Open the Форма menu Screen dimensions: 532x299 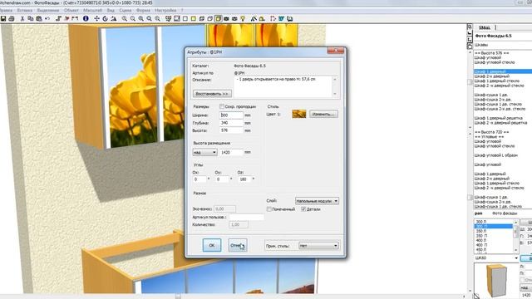click(143, 11)
